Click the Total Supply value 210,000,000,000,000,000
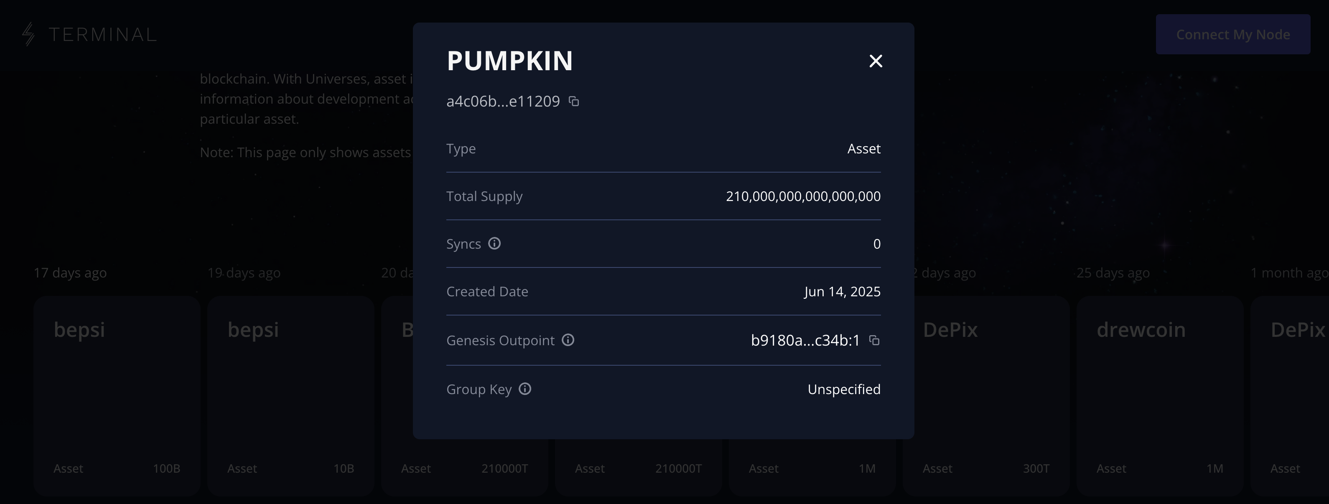1329x504 pixels. (x=803, y=196)
